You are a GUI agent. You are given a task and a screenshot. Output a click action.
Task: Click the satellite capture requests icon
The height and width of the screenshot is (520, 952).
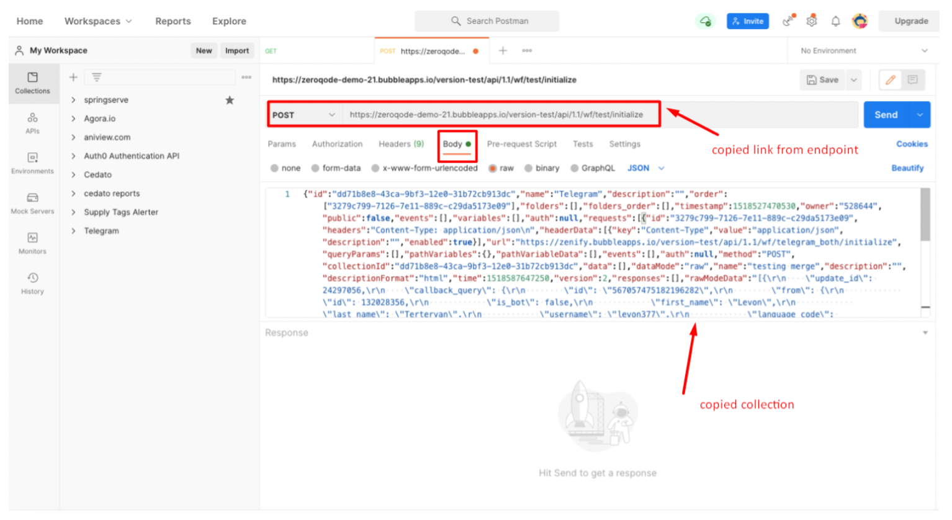[x=788, y=20]
